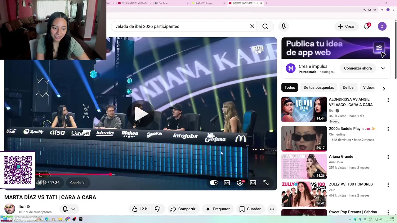Clear the YouTube search box text
This screenshot has width=397, height=223.
(252, 26)
